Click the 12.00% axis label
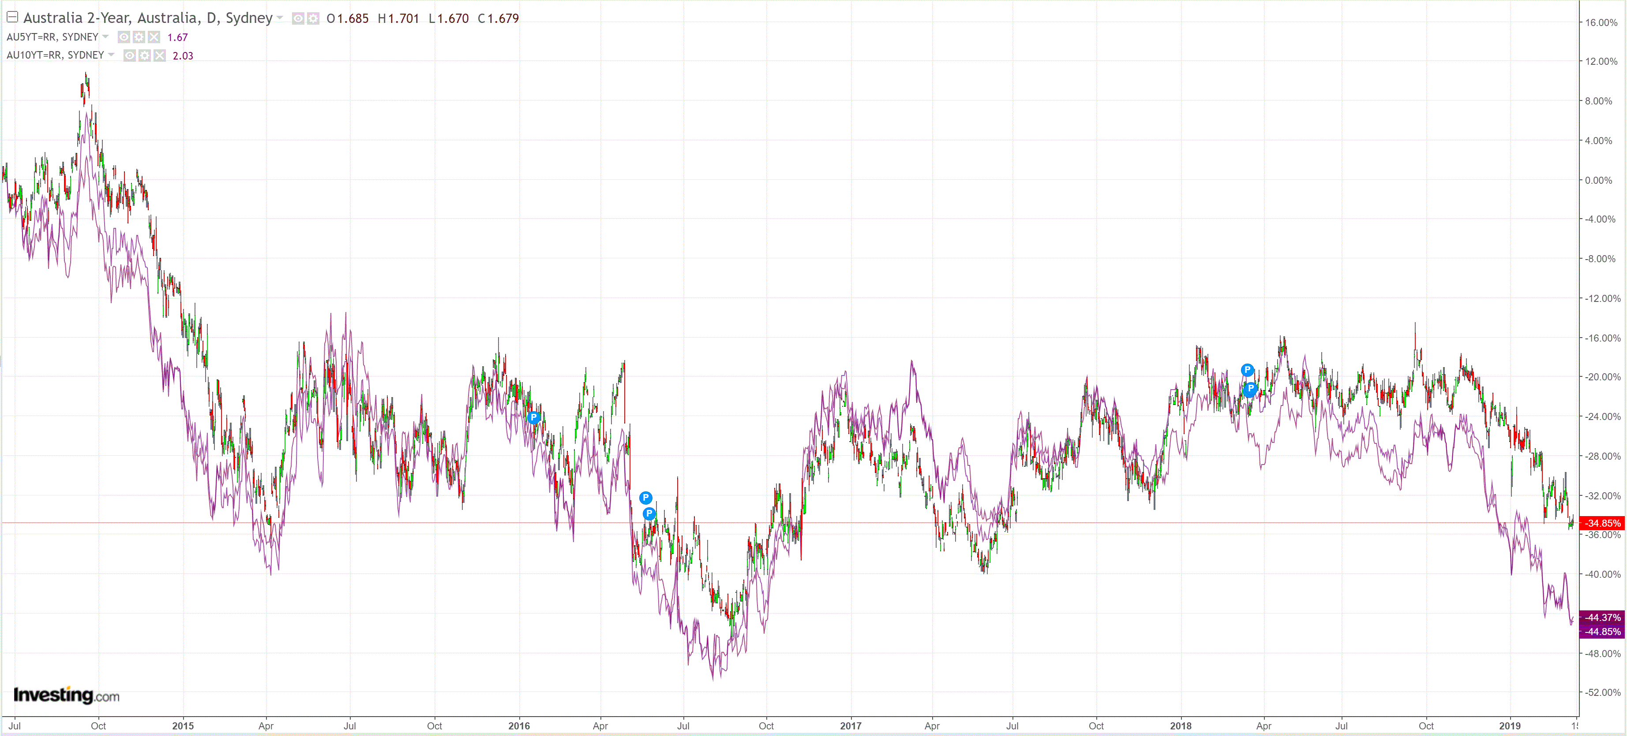 pos(1601,61)
